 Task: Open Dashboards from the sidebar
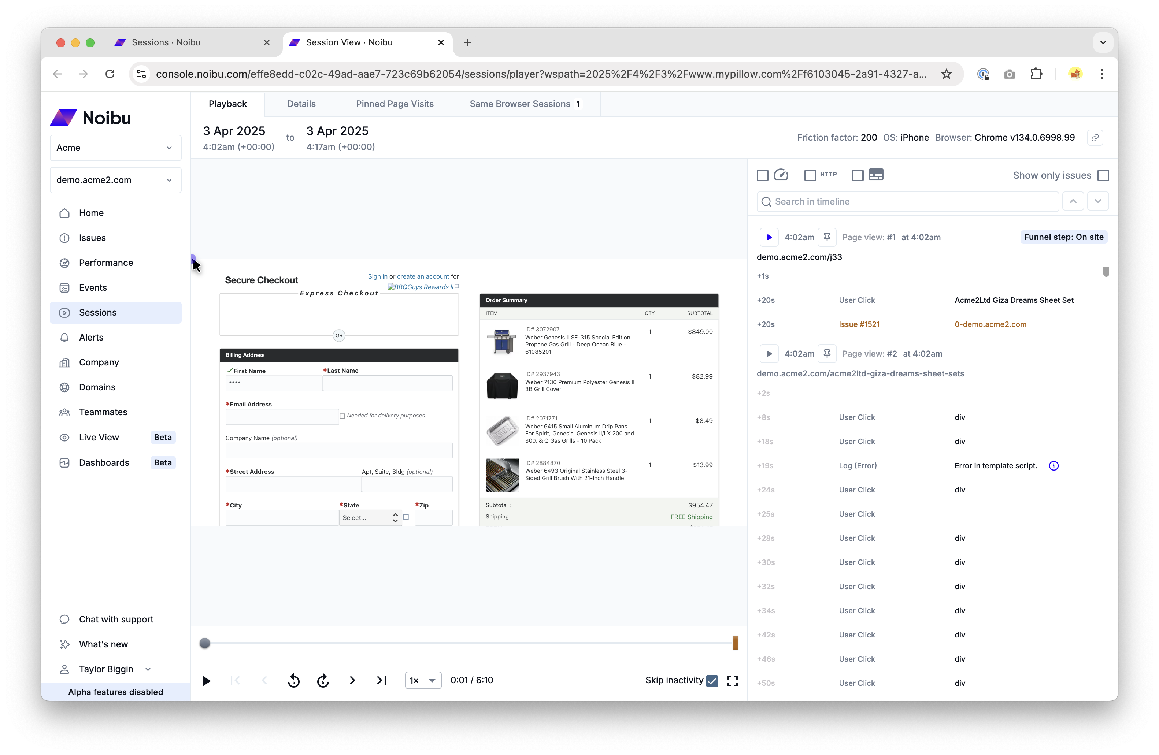coord(104,462)
